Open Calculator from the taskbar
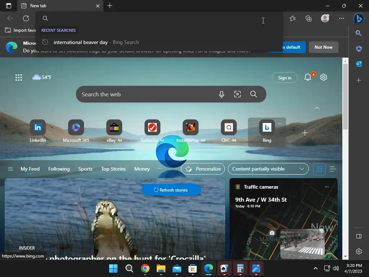Image resolution: width=369 pixels, height=277 pixels. click(x=240, y=268)
